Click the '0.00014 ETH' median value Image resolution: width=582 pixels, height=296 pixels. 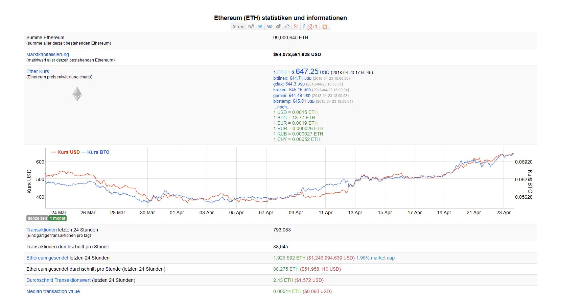coord(287,291)
